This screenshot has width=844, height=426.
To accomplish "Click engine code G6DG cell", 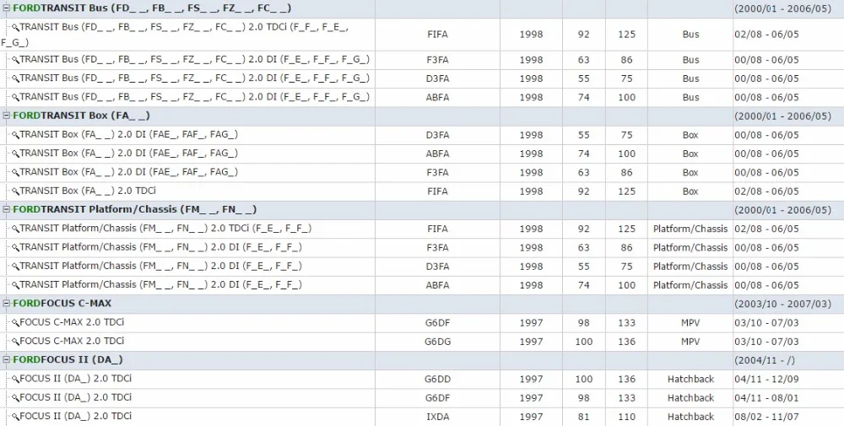I will click(437, 342).
